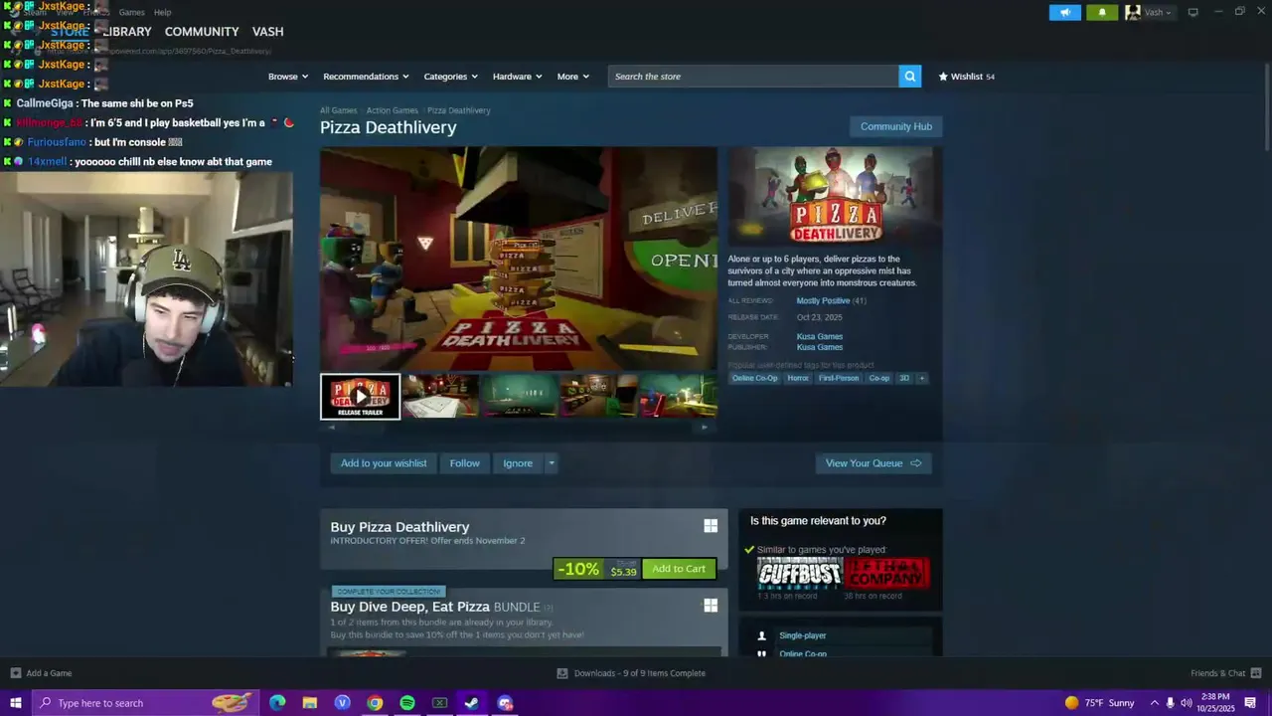The height and width of the screenshot is (716, 1272).
Task: Open the Browse dropdown menu
Action: 288,77
